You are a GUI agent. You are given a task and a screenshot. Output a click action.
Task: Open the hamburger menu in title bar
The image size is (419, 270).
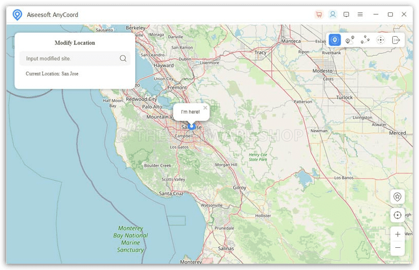coord(360,14)
